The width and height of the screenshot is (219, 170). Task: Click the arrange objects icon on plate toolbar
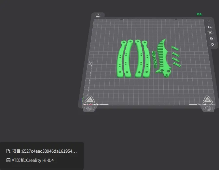tap(210, 27)
